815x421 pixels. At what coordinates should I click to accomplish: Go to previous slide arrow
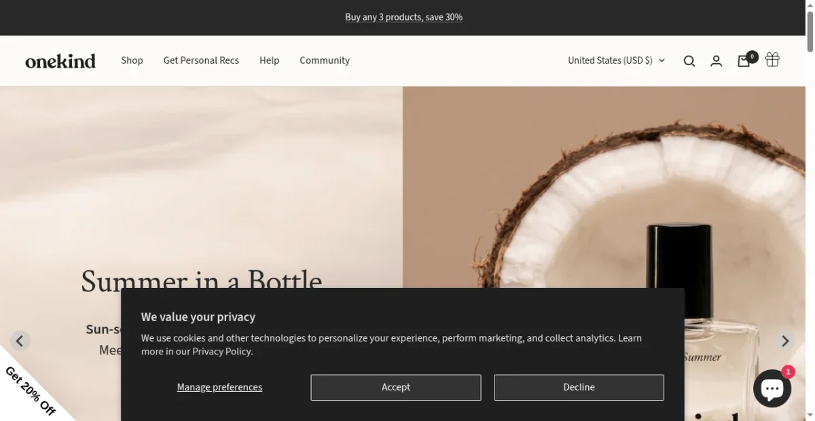click(x=20, y=341)
